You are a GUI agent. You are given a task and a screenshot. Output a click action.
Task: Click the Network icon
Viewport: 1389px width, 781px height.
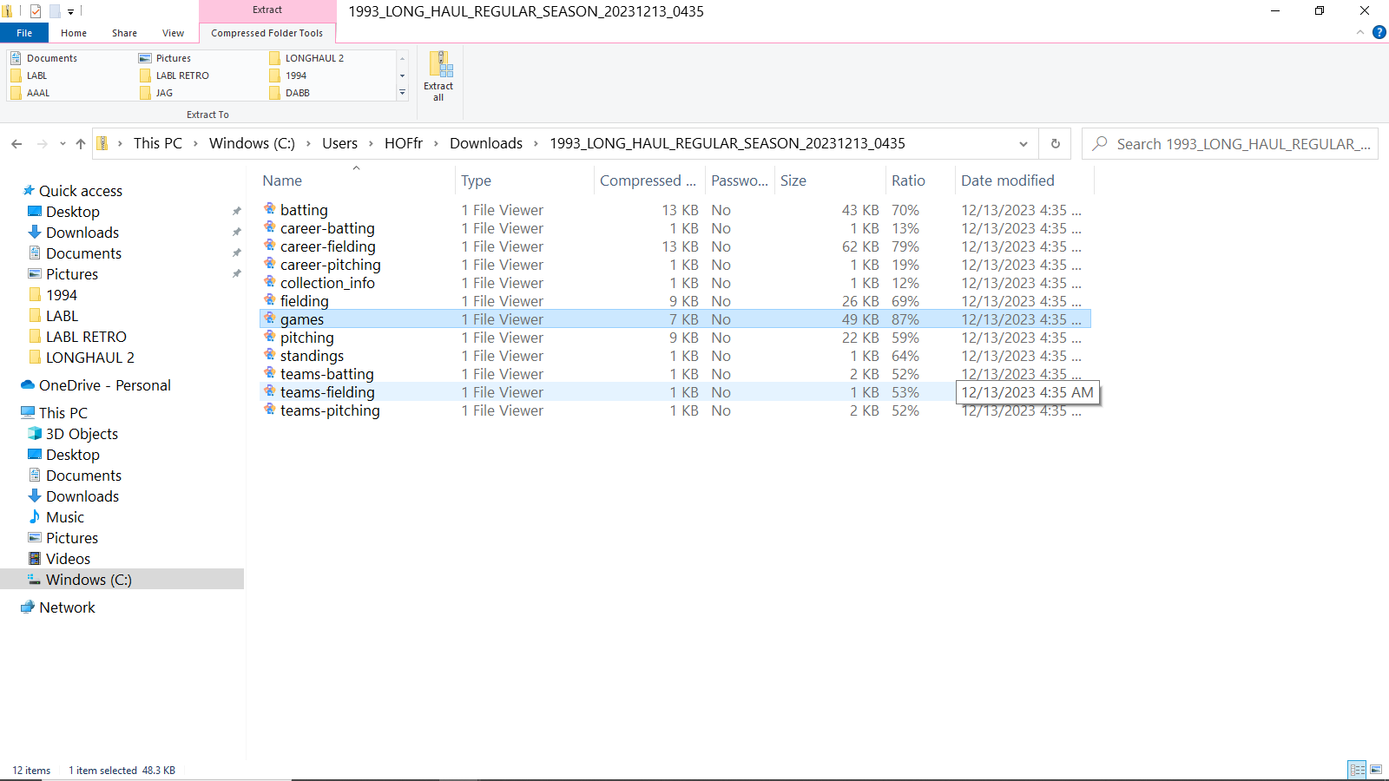pyautogui.click(x=28, y=607)
